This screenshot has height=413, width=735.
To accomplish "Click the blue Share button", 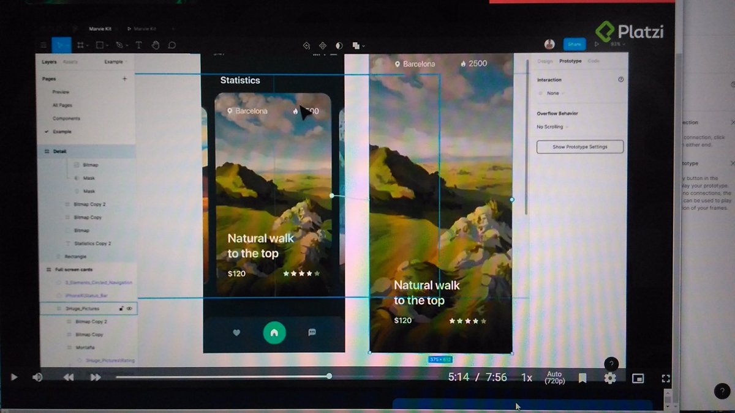I will coord(574,44).
